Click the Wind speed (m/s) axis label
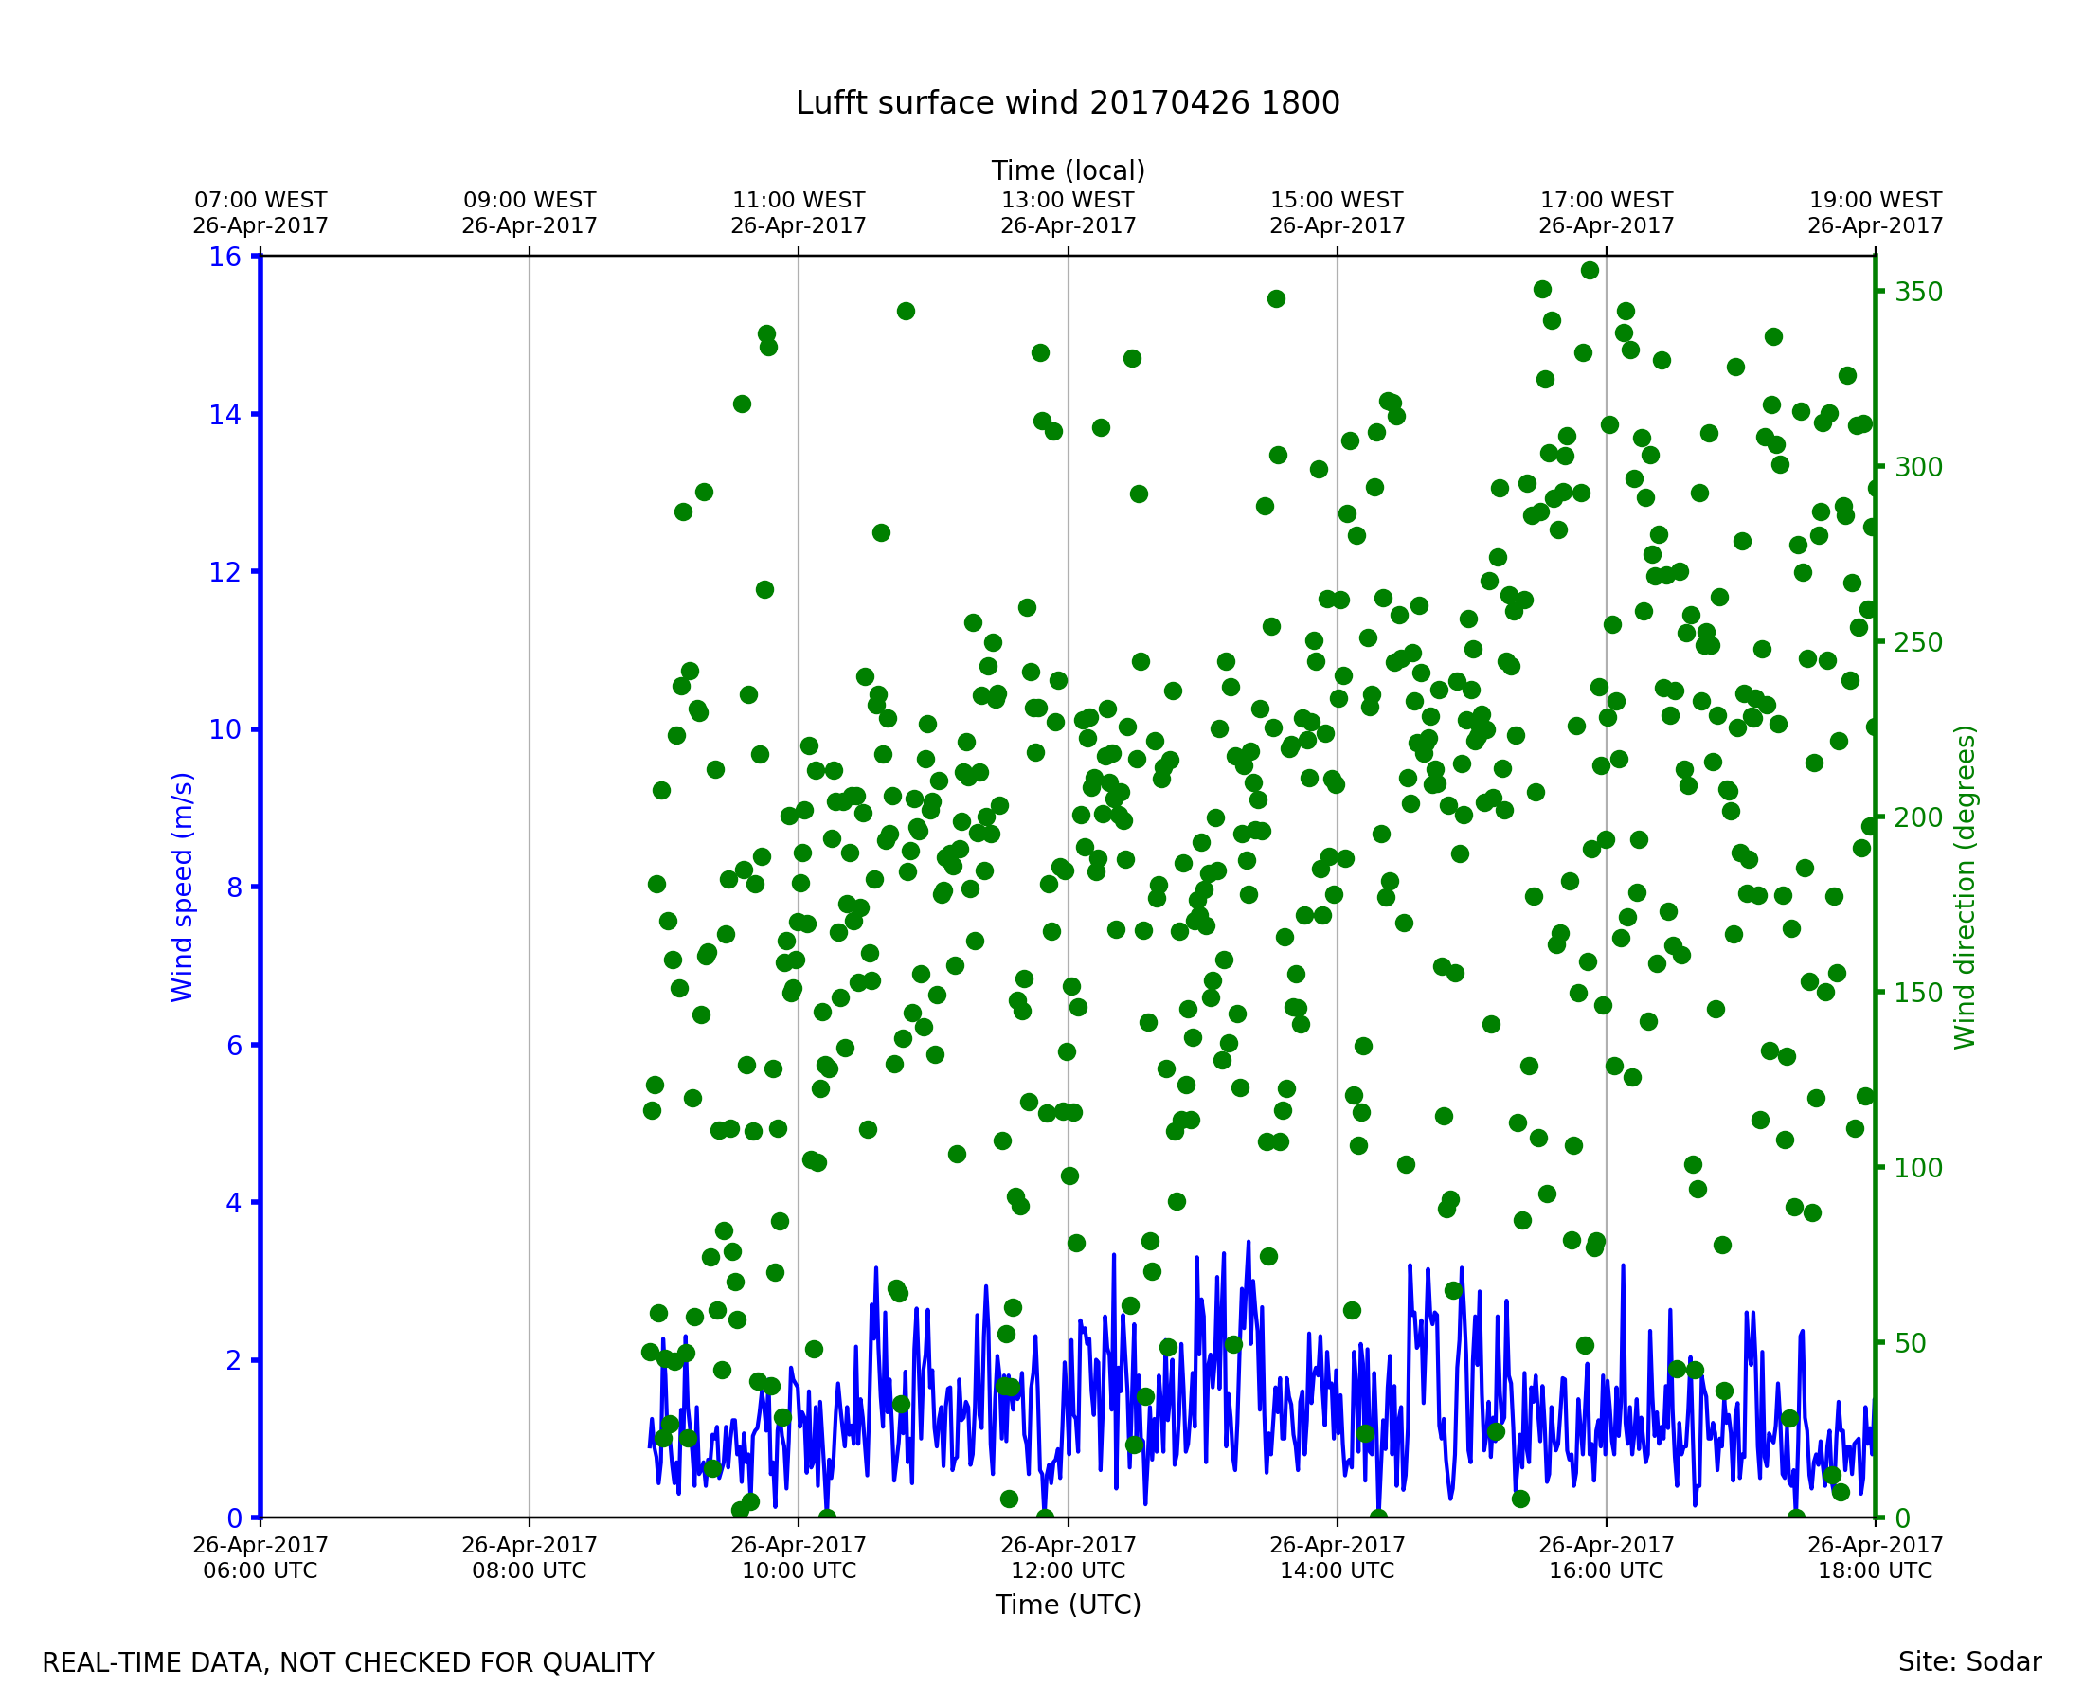Screen dimensions: 2084x1705 point(183,887)
